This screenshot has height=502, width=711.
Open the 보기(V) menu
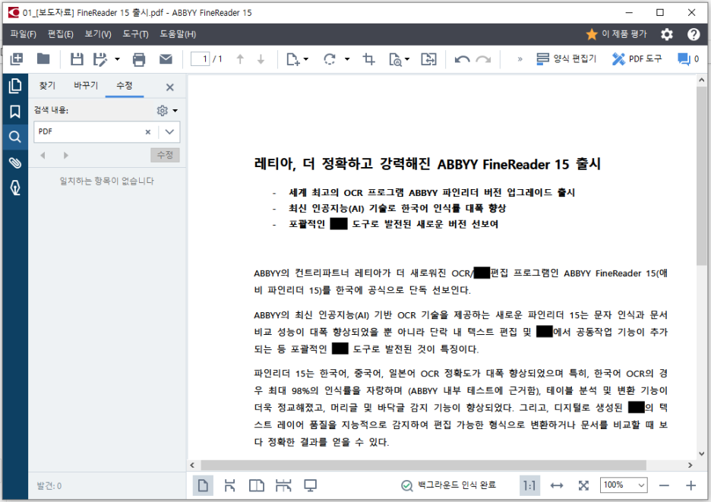click(98, 34)
